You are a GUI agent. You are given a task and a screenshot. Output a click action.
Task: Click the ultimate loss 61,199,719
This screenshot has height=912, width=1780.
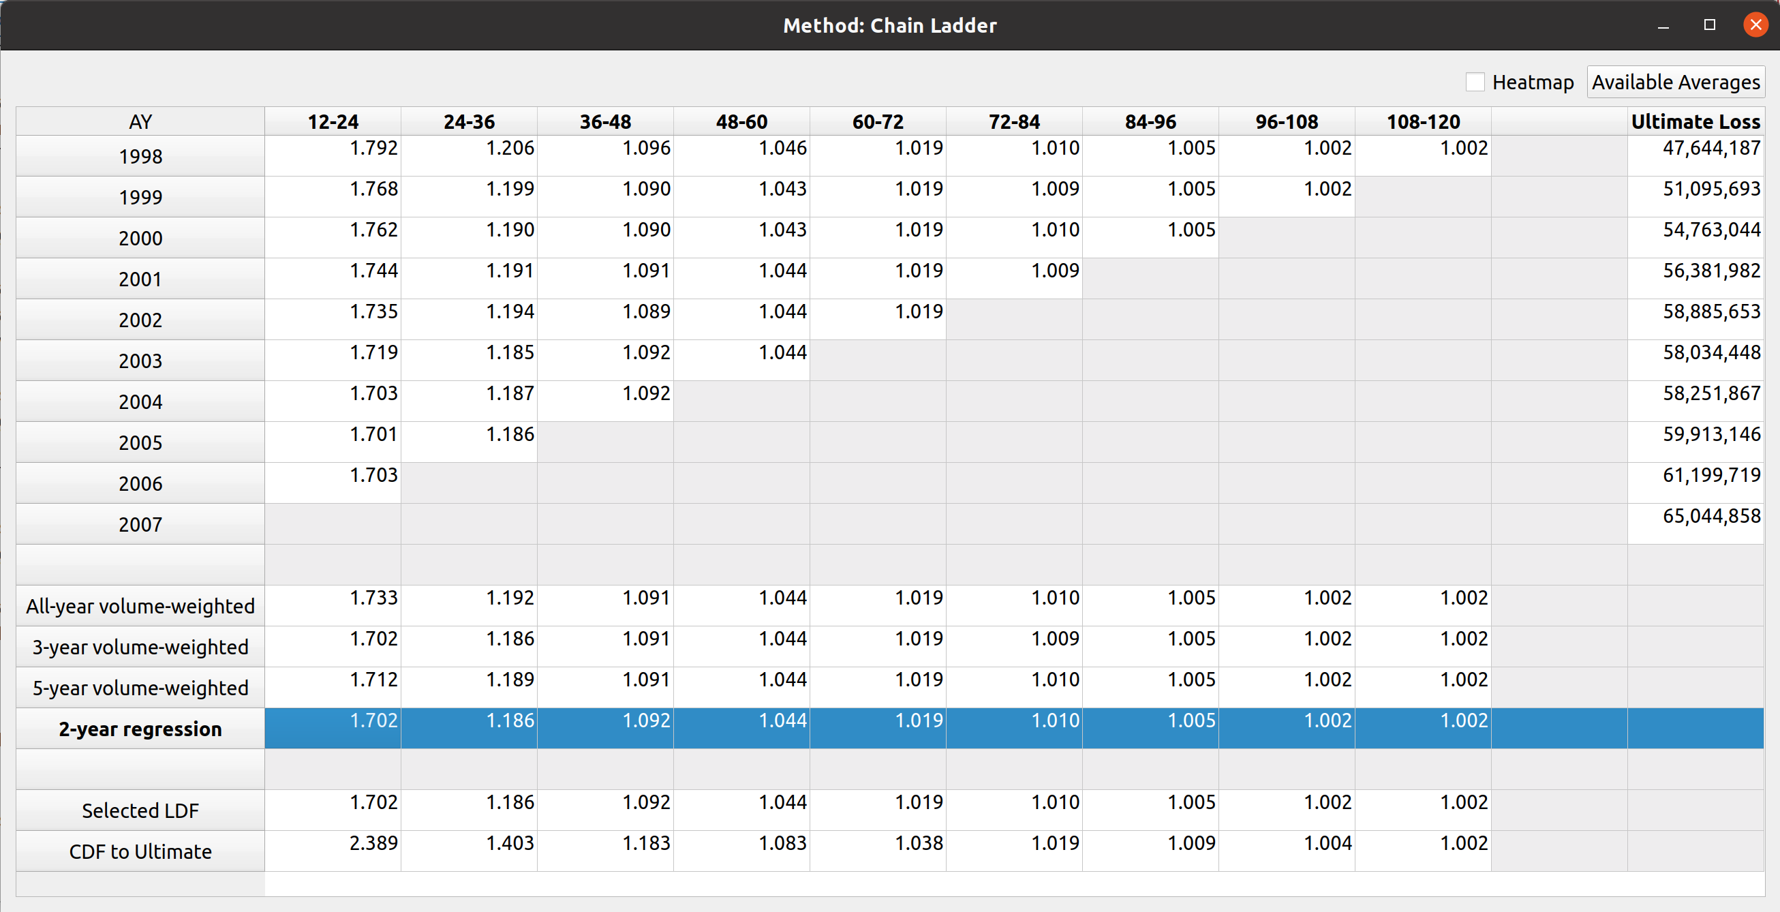(x=1695, y=483)
